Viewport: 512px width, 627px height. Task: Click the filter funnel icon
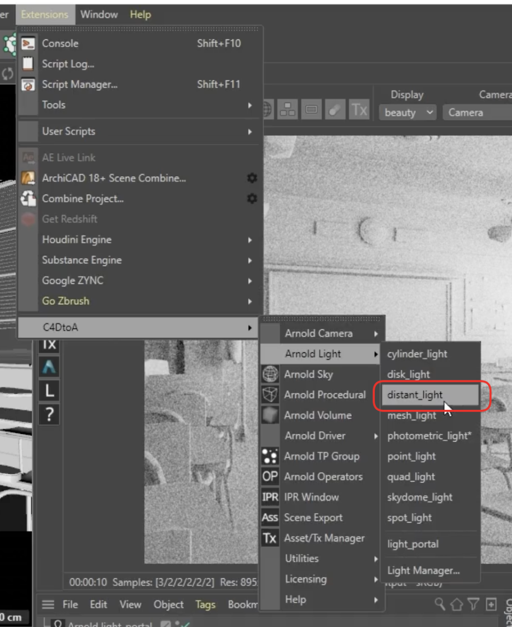[473, 604]
